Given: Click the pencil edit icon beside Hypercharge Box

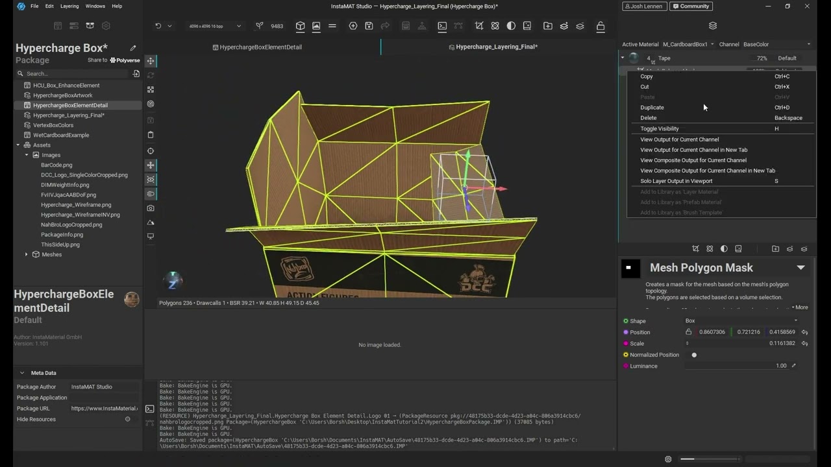Looking at the screenshot, I should click(133, 48).
